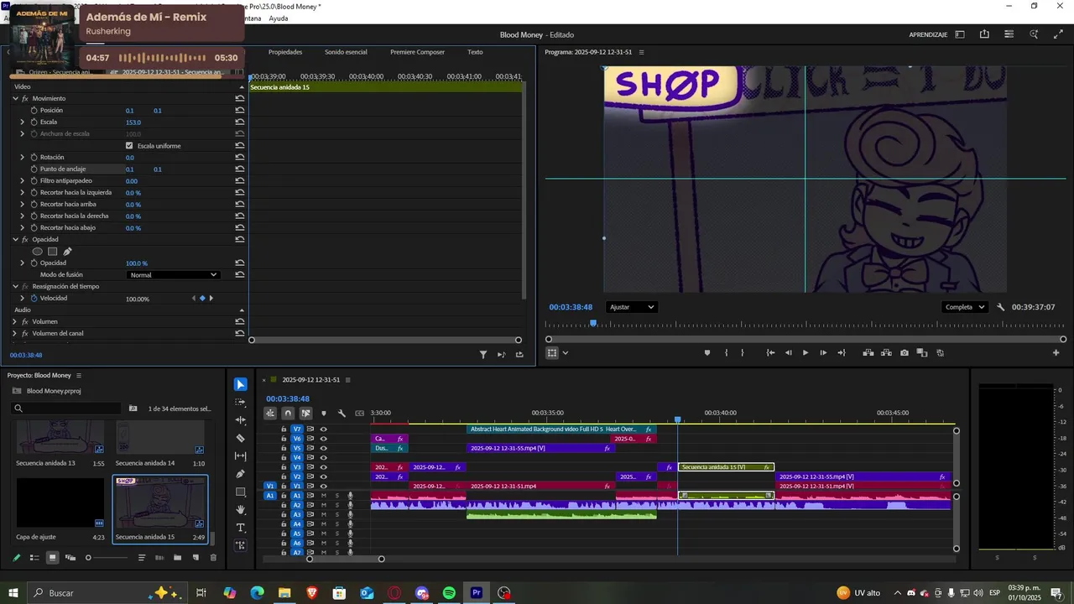Viewport: 1074px width, 604px height.
Task: Open Program monitor settings wrench
Action: coord(1001,307)
